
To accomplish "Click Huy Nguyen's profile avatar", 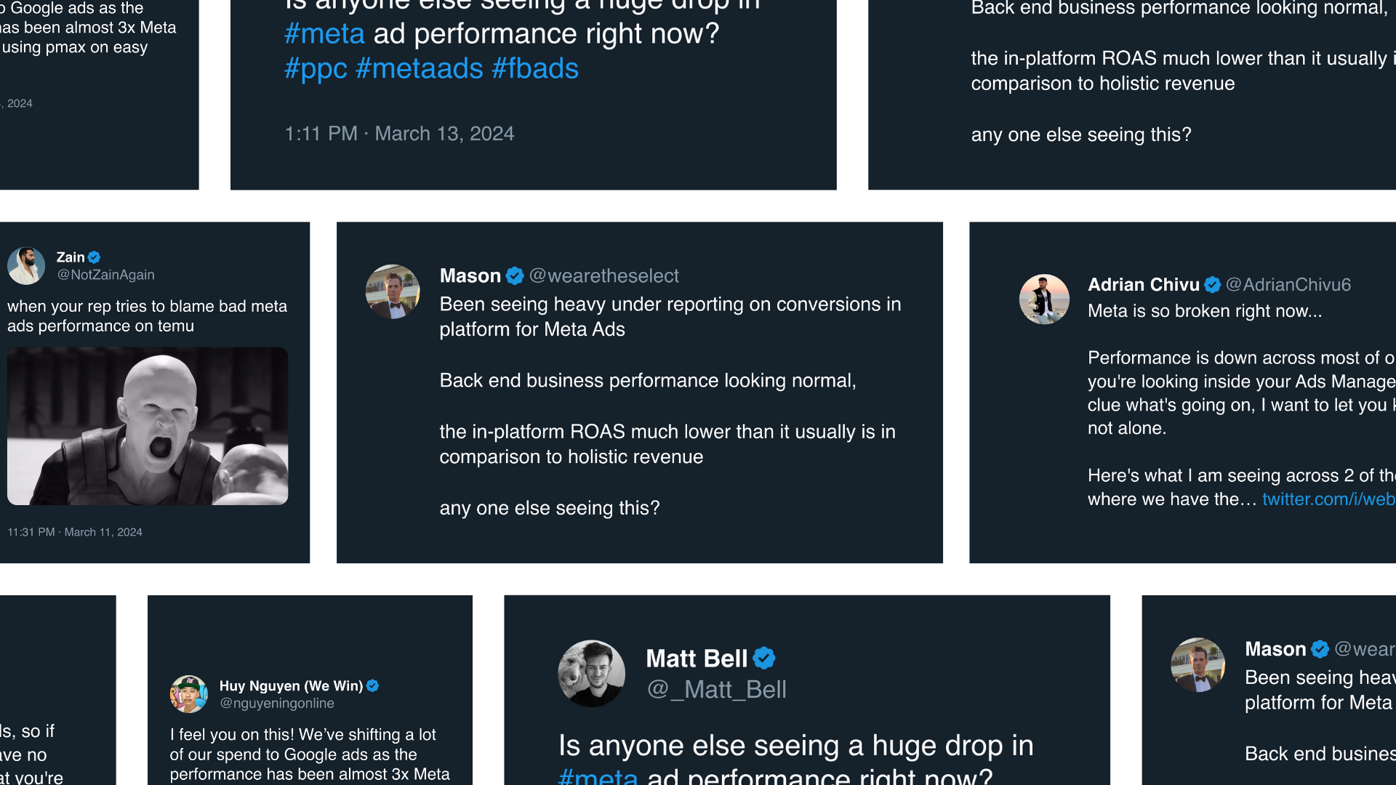I will tap(188, 694).
